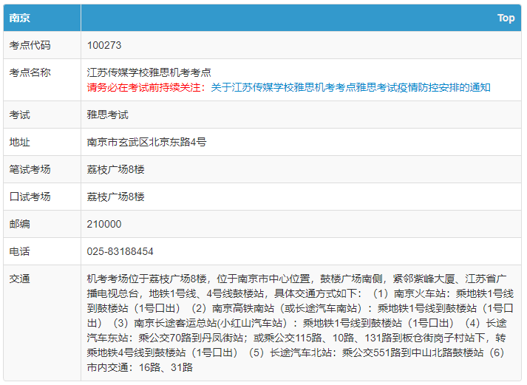Viewport: 527px width, 385px height.
Task: Click the 笔试考场 label
Action: pos(30,169)
